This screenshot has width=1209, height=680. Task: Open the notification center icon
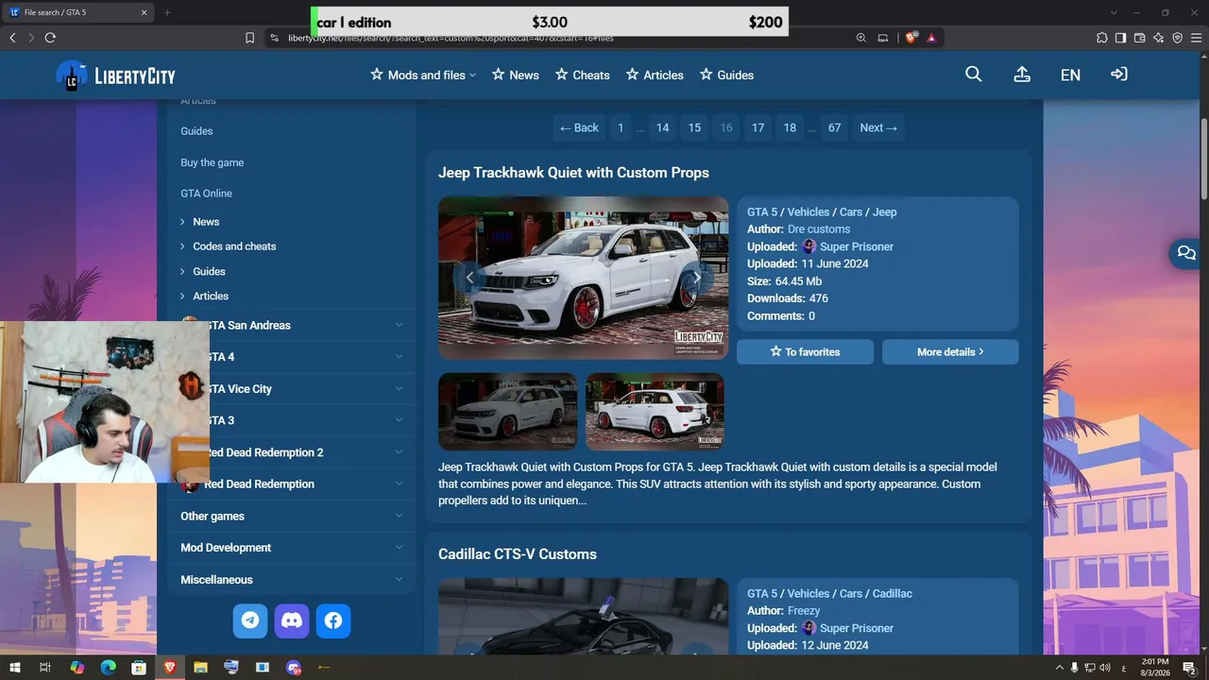1189,668
